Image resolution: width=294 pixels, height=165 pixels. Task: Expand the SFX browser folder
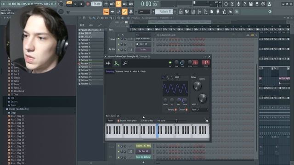[x=12, y=98]
